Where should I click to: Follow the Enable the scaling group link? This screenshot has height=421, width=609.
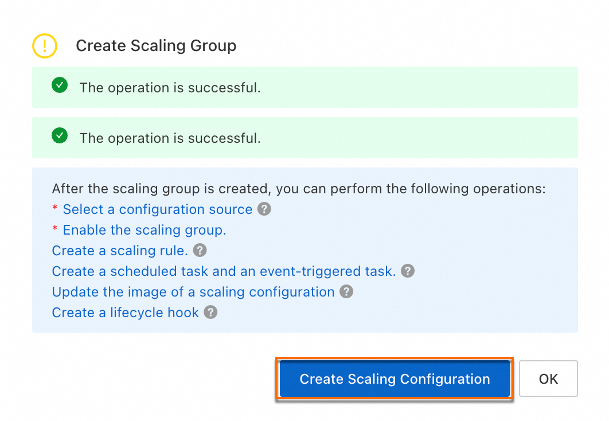pos(145,230)
